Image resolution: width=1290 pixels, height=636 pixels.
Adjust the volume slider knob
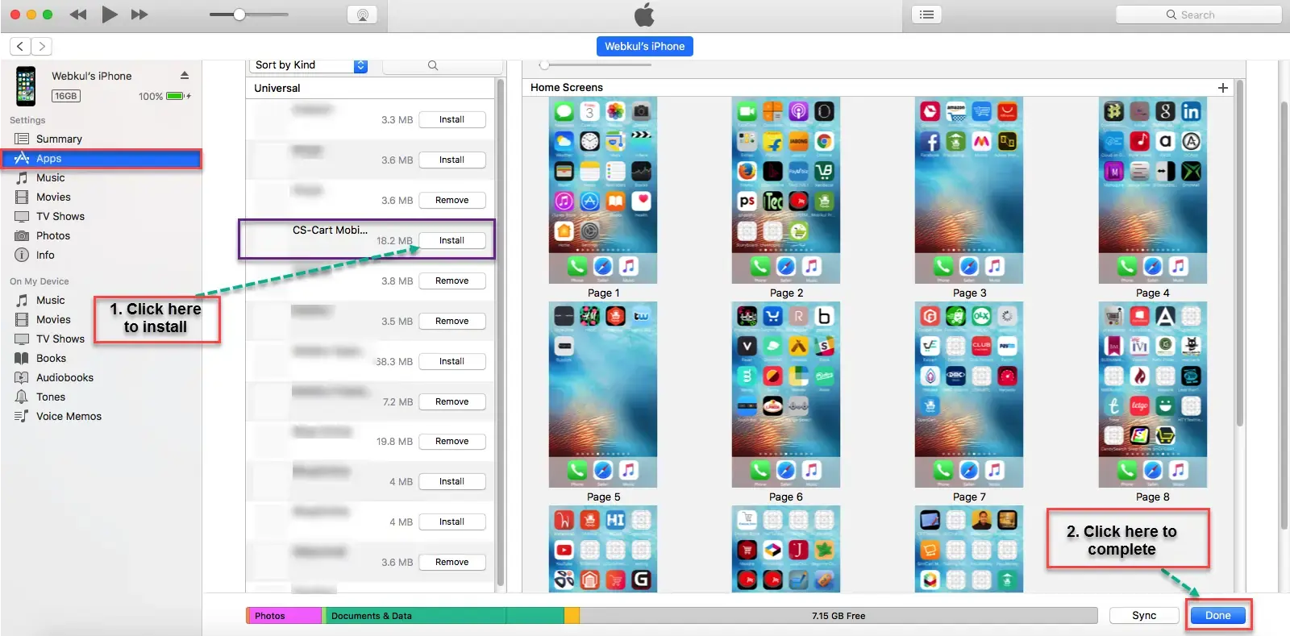239,15
